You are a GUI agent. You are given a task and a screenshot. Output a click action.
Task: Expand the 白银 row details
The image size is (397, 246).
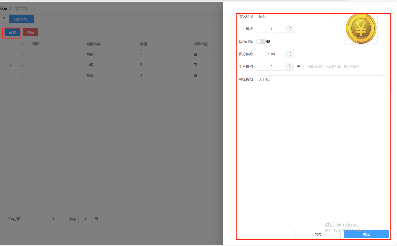[x=11, y=65]
